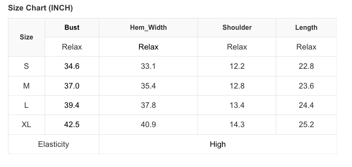Select hem width value 40.9
This screenshot has width=352, height=167.
(x=148, y=125)
